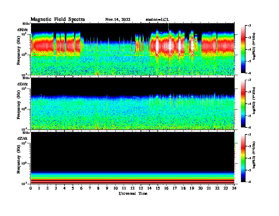
Task: Click the color bar beside the dH/dt panel
Action: click(243, 49)
